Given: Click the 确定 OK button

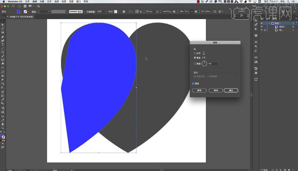Looking at the screenshot, I should point(231,91).
